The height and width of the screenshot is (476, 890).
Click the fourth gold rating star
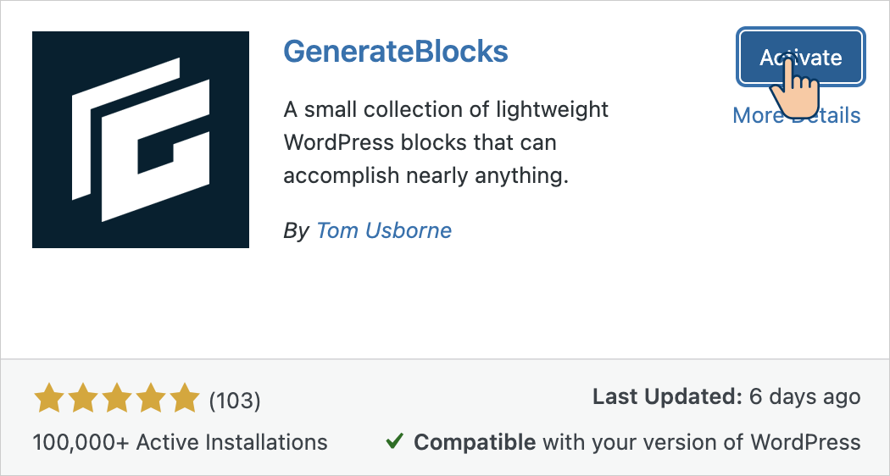(151, 398)
